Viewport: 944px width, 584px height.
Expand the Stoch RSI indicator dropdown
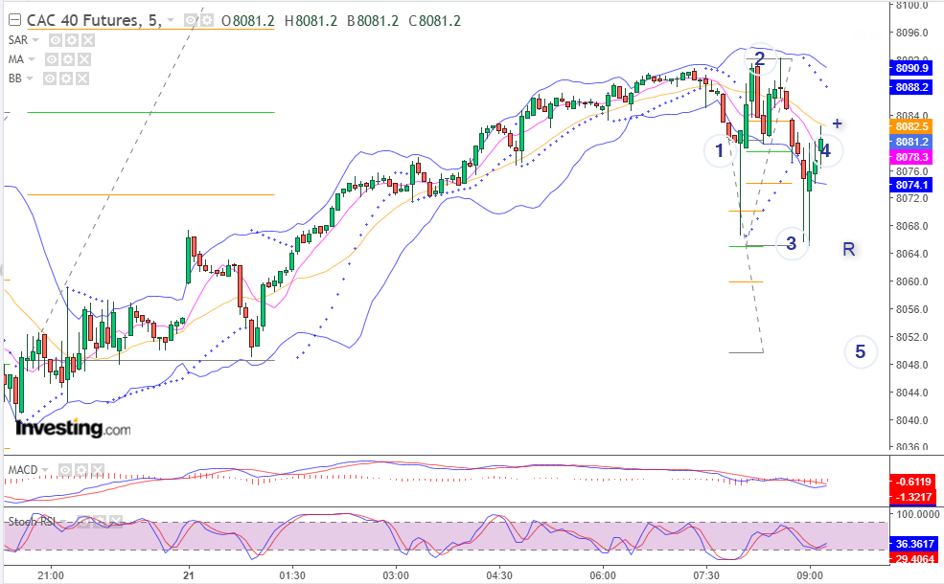coord(64,522)
